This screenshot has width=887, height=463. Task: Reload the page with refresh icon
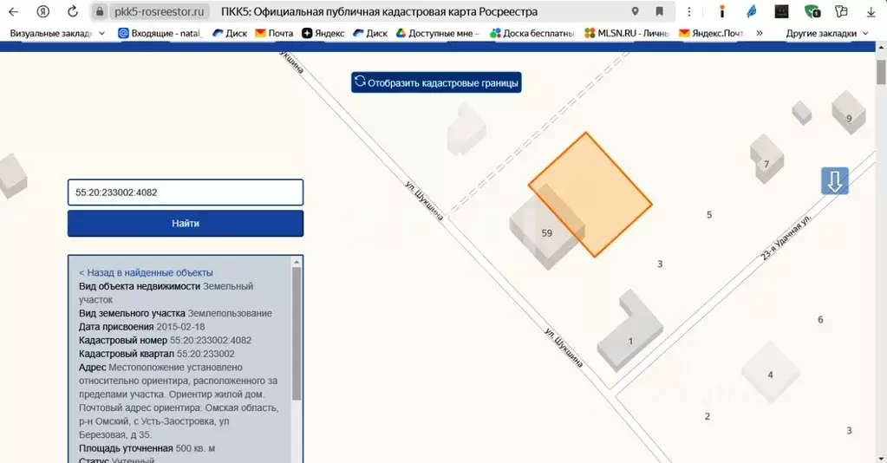(x=73, y=12)
